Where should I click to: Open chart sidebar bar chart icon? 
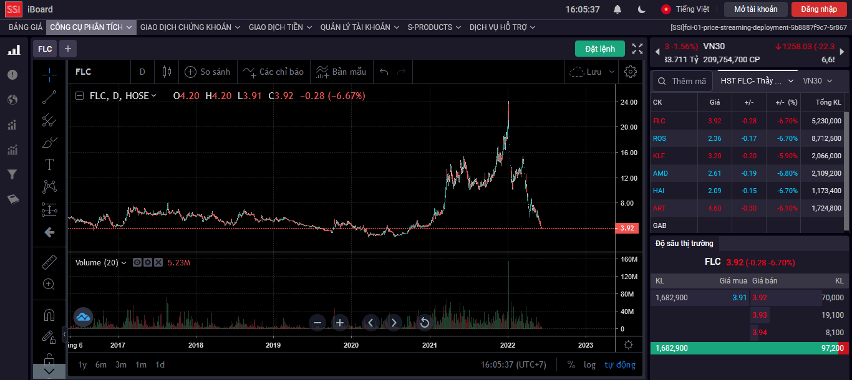12,50
